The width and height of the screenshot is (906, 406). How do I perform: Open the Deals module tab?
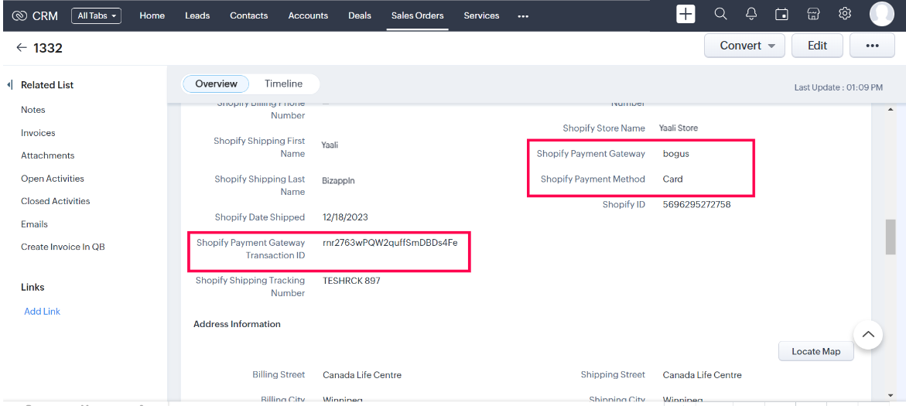coord(359,15)
